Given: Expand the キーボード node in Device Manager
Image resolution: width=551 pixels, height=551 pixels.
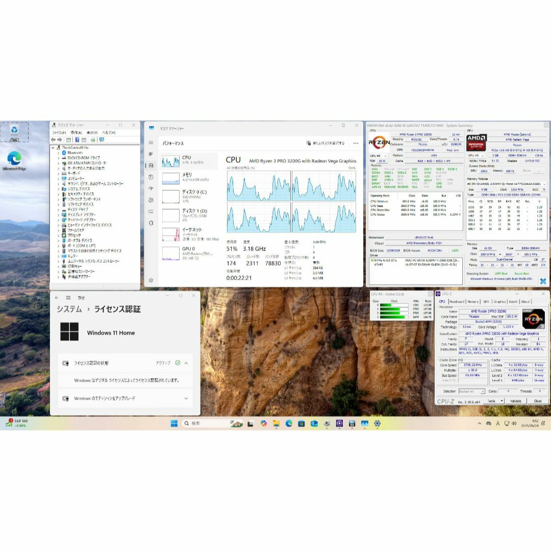Looking at the screenshot, I should click(x=58, y=173).
